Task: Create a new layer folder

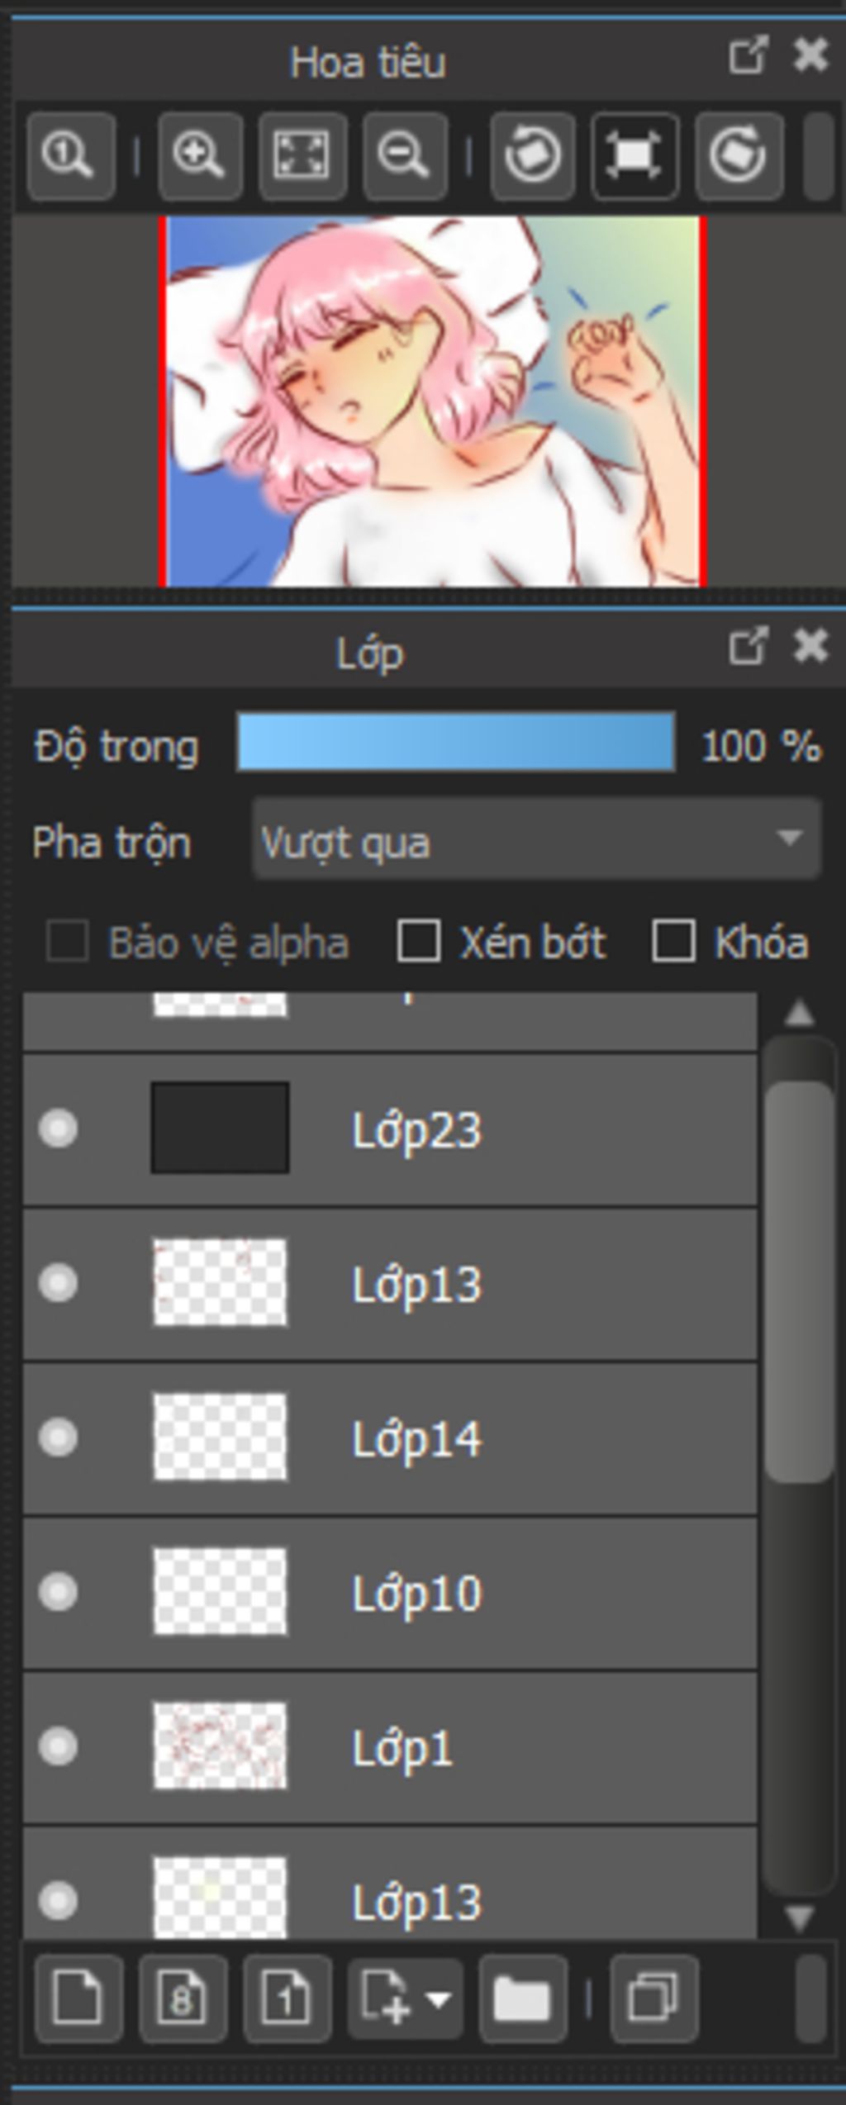Action: pos(522,1998)
